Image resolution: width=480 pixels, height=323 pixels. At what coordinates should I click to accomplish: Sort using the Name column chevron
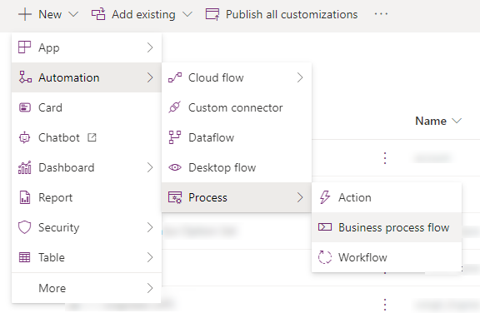[x=457, y=121]
